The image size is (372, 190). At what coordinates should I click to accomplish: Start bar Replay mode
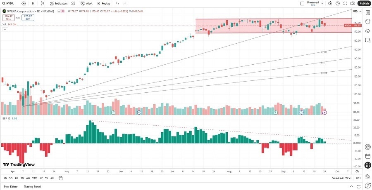(103, 3)
